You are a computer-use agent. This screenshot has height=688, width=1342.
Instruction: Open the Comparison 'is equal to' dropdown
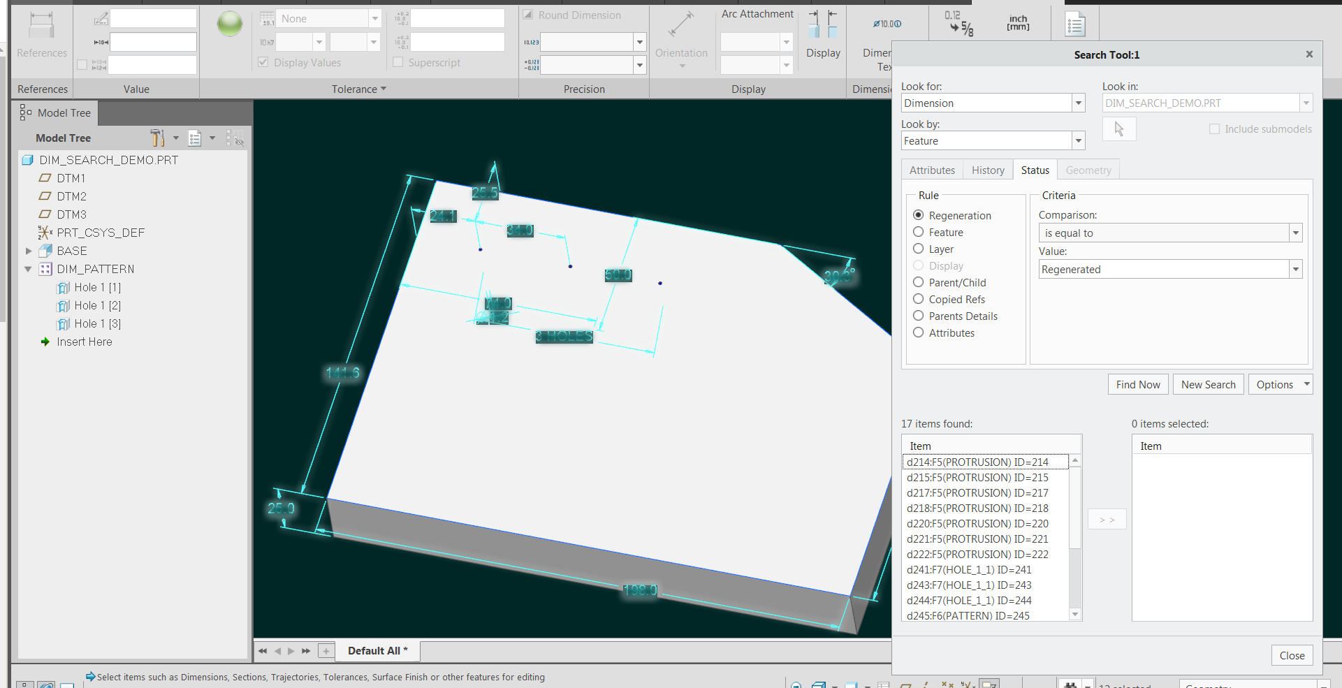pyautogui.click(x=1295, y=233)
